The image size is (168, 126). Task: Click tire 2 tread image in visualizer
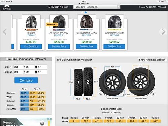point(88,82)
